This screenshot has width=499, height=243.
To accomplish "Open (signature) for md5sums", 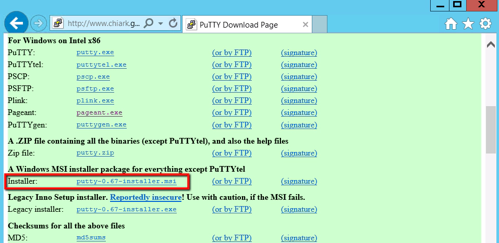I will coord(299,238).
